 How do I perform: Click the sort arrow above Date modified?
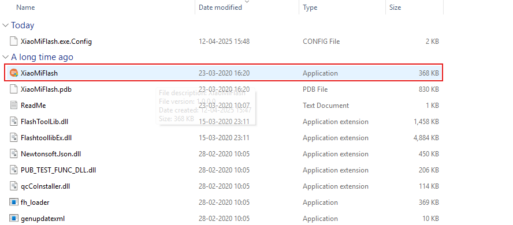[247, 2]
